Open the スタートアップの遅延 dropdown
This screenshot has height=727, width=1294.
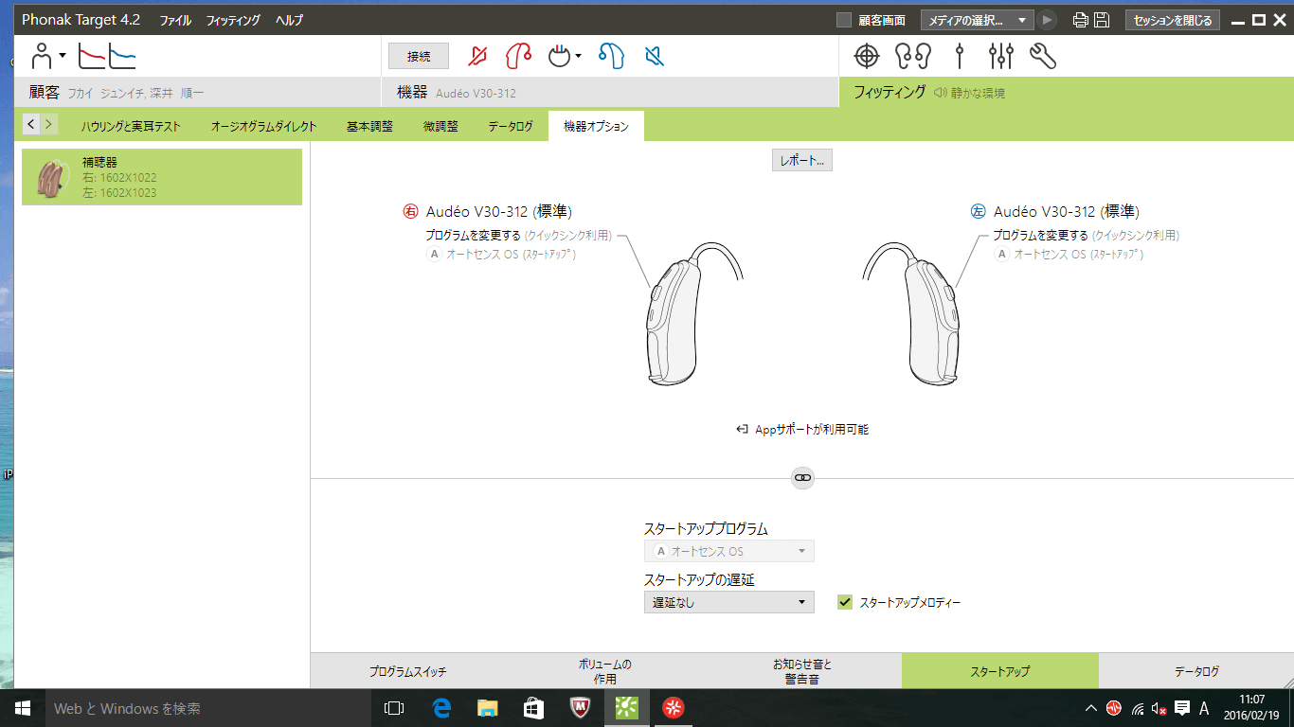(729, 602)
